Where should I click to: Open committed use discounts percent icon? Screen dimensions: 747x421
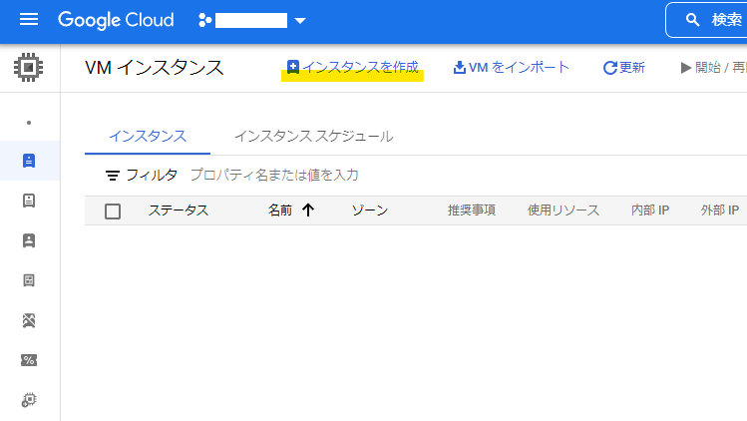29,360
